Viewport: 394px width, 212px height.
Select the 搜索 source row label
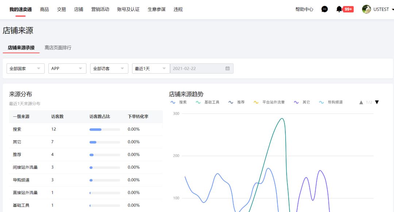pos(17,129)
